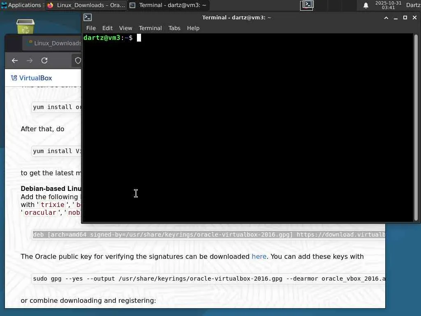This screenshot has width=421, height=316.
Task: Minimize the terminal window
Action: point(396,18)
